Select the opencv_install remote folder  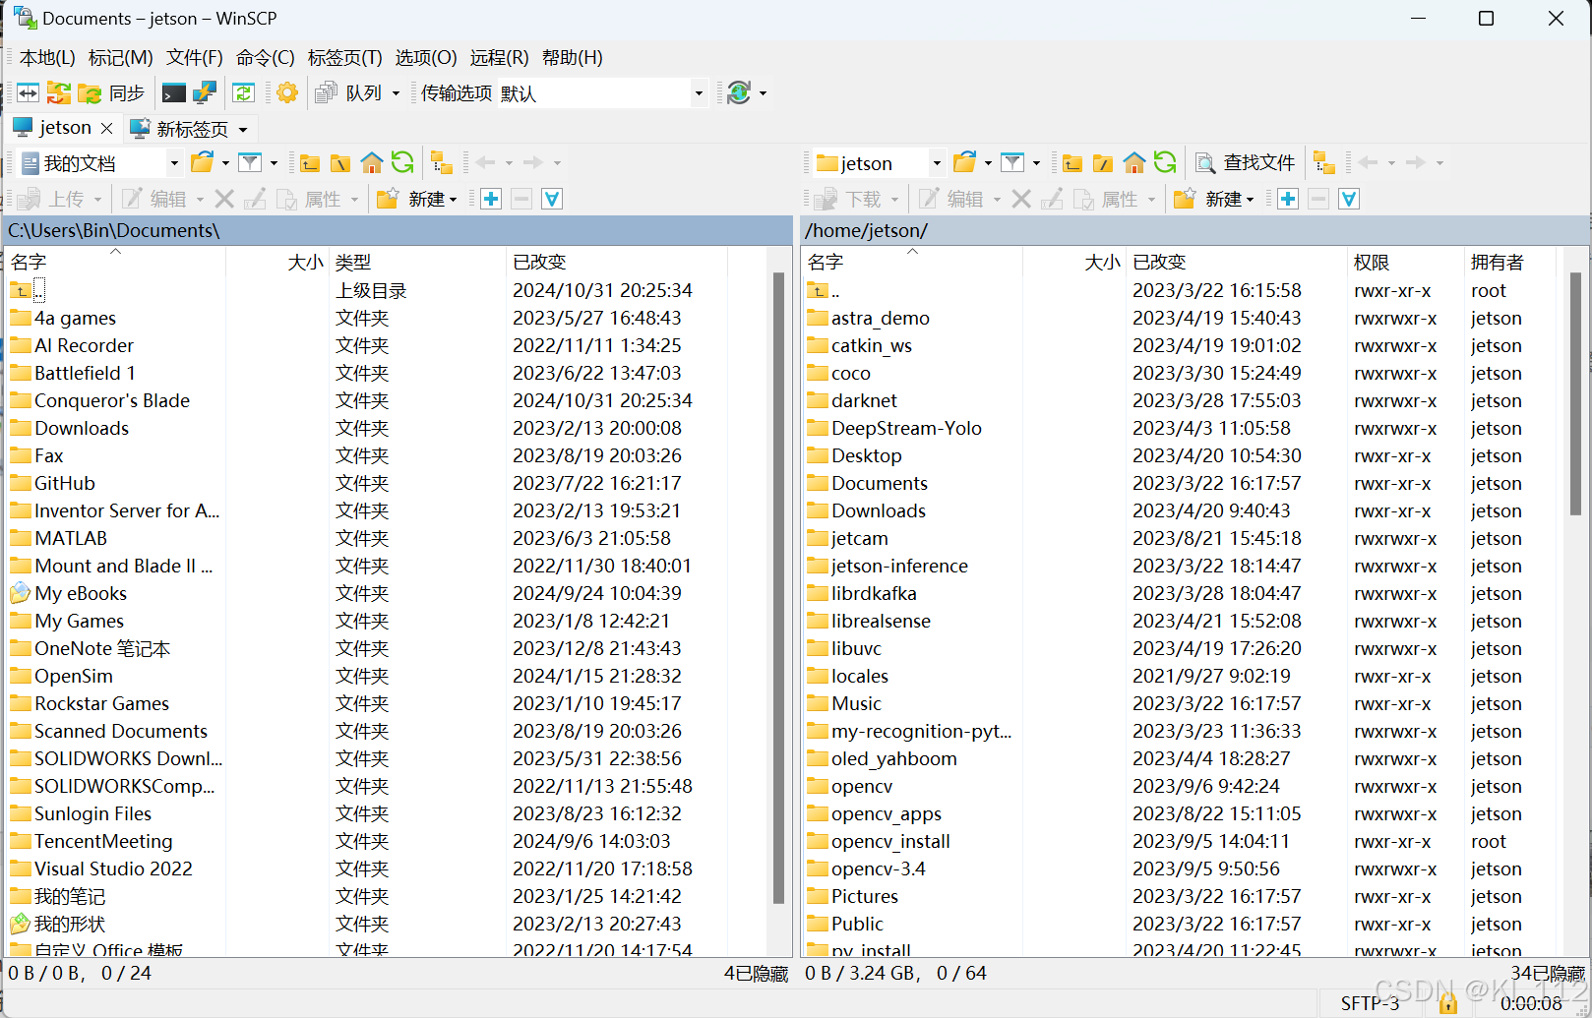890,841
